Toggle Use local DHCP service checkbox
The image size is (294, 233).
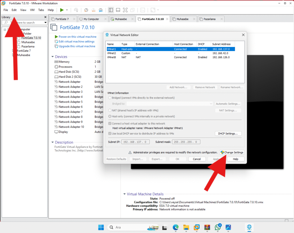(110, 134)
